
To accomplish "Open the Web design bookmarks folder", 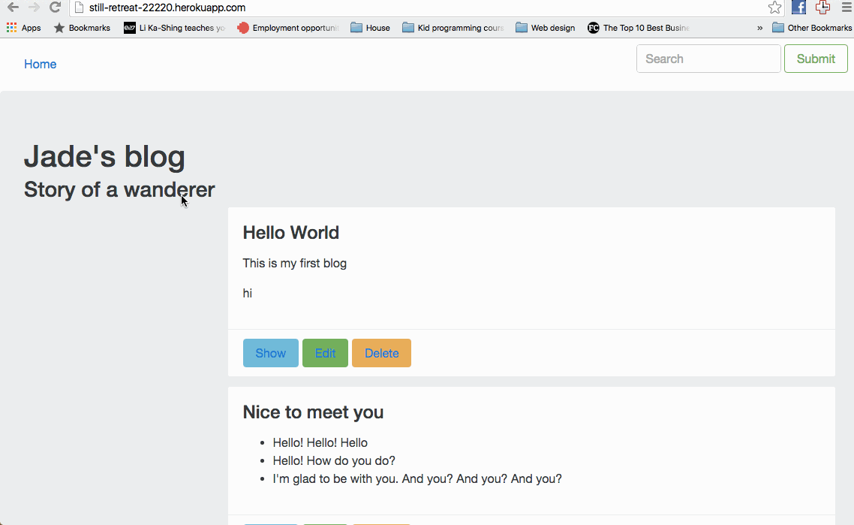I will pos(545,28).
